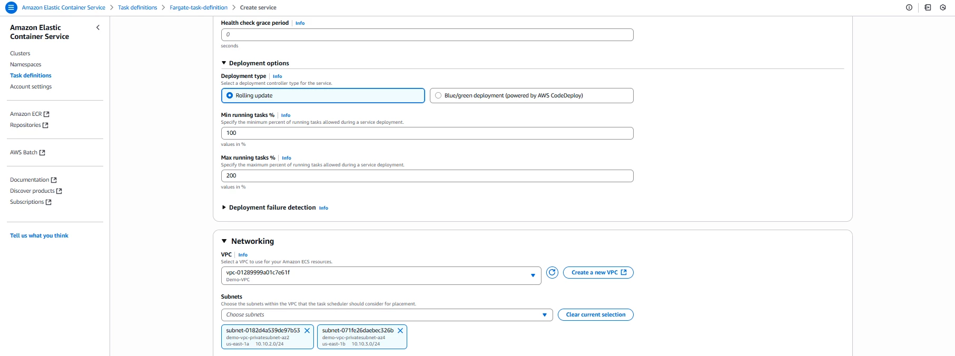Click Create a new VPC button

[x=598, y=273]
